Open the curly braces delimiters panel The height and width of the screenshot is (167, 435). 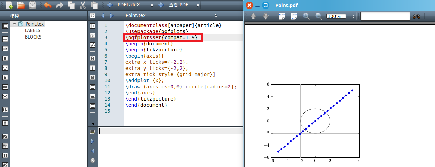[x=5, y=68]
